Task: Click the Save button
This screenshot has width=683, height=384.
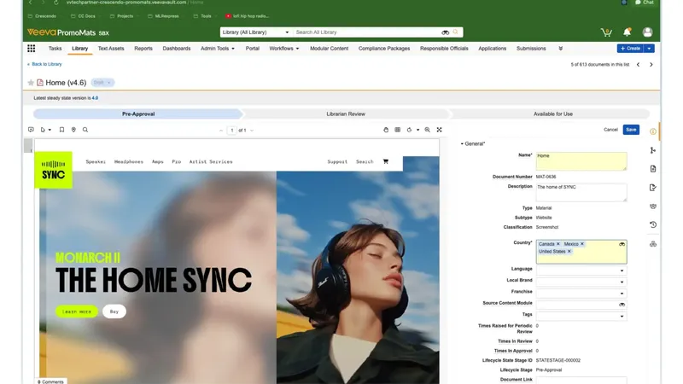Action: 631,130
